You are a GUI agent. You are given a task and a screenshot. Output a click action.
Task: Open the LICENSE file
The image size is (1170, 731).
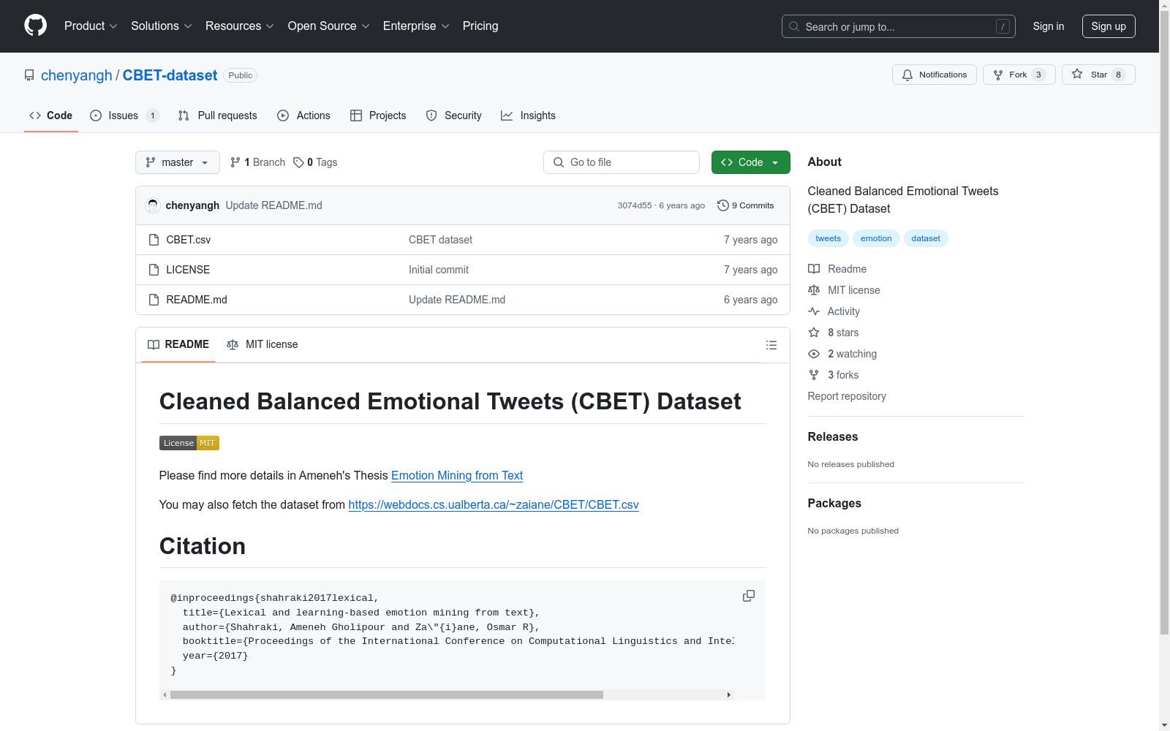188,270
